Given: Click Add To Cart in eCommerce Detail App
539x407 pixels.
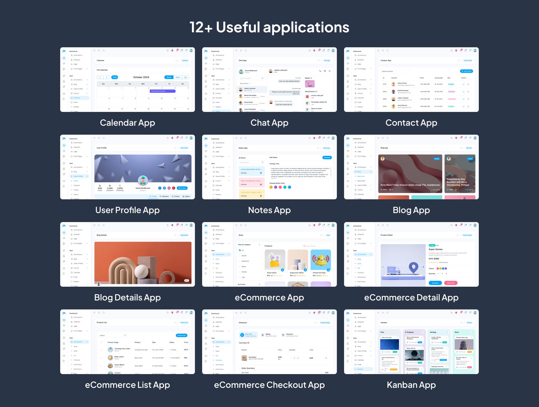Looking at the screenshot, I should tap(451, 283).
